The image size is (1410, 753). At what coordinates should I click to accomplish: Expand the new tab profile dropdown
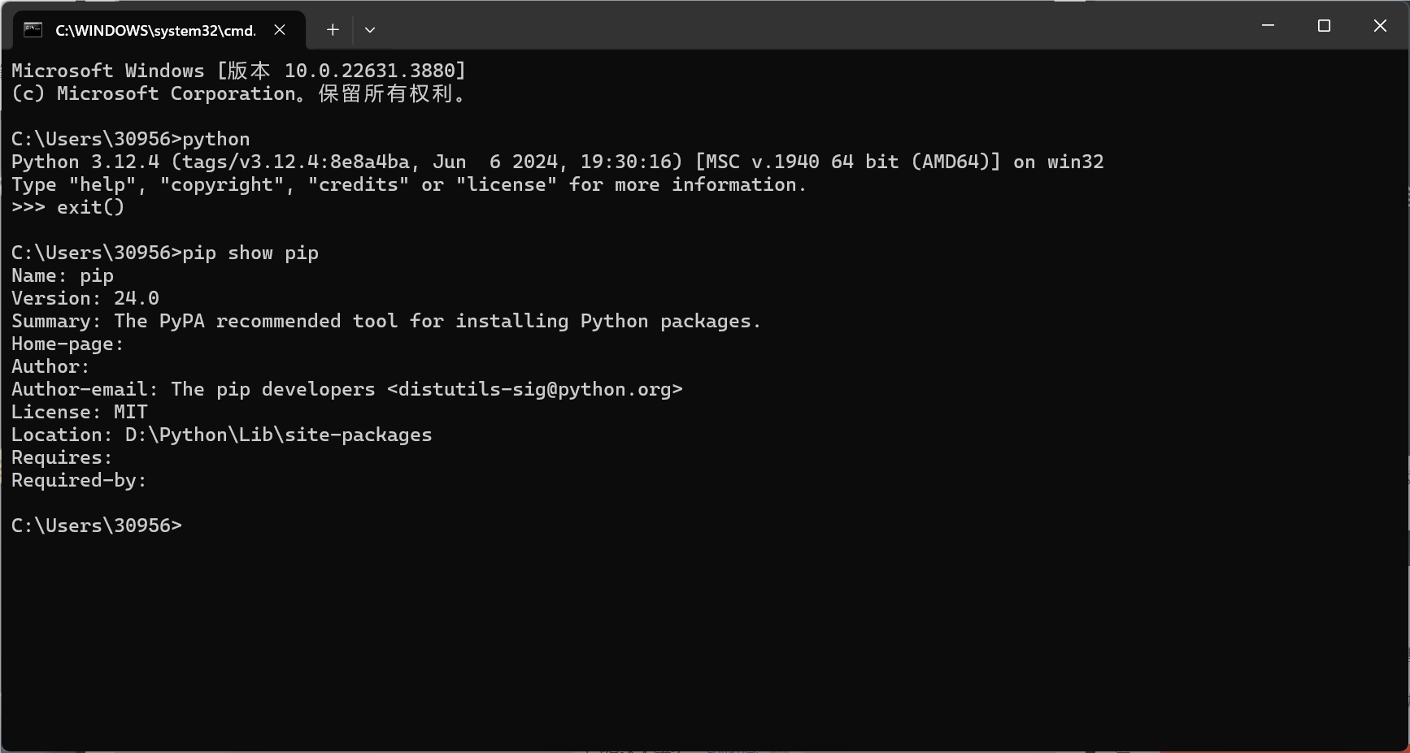tap(370, 30)
